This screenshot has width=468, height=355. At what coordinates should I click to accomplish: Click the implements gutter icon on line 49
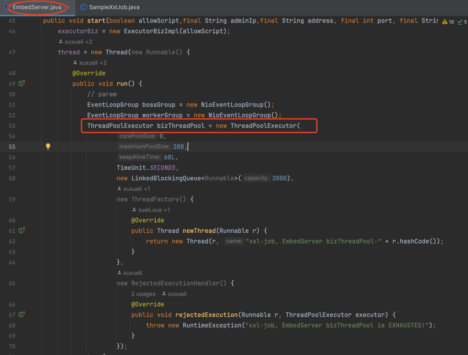(x=22, y=84)
